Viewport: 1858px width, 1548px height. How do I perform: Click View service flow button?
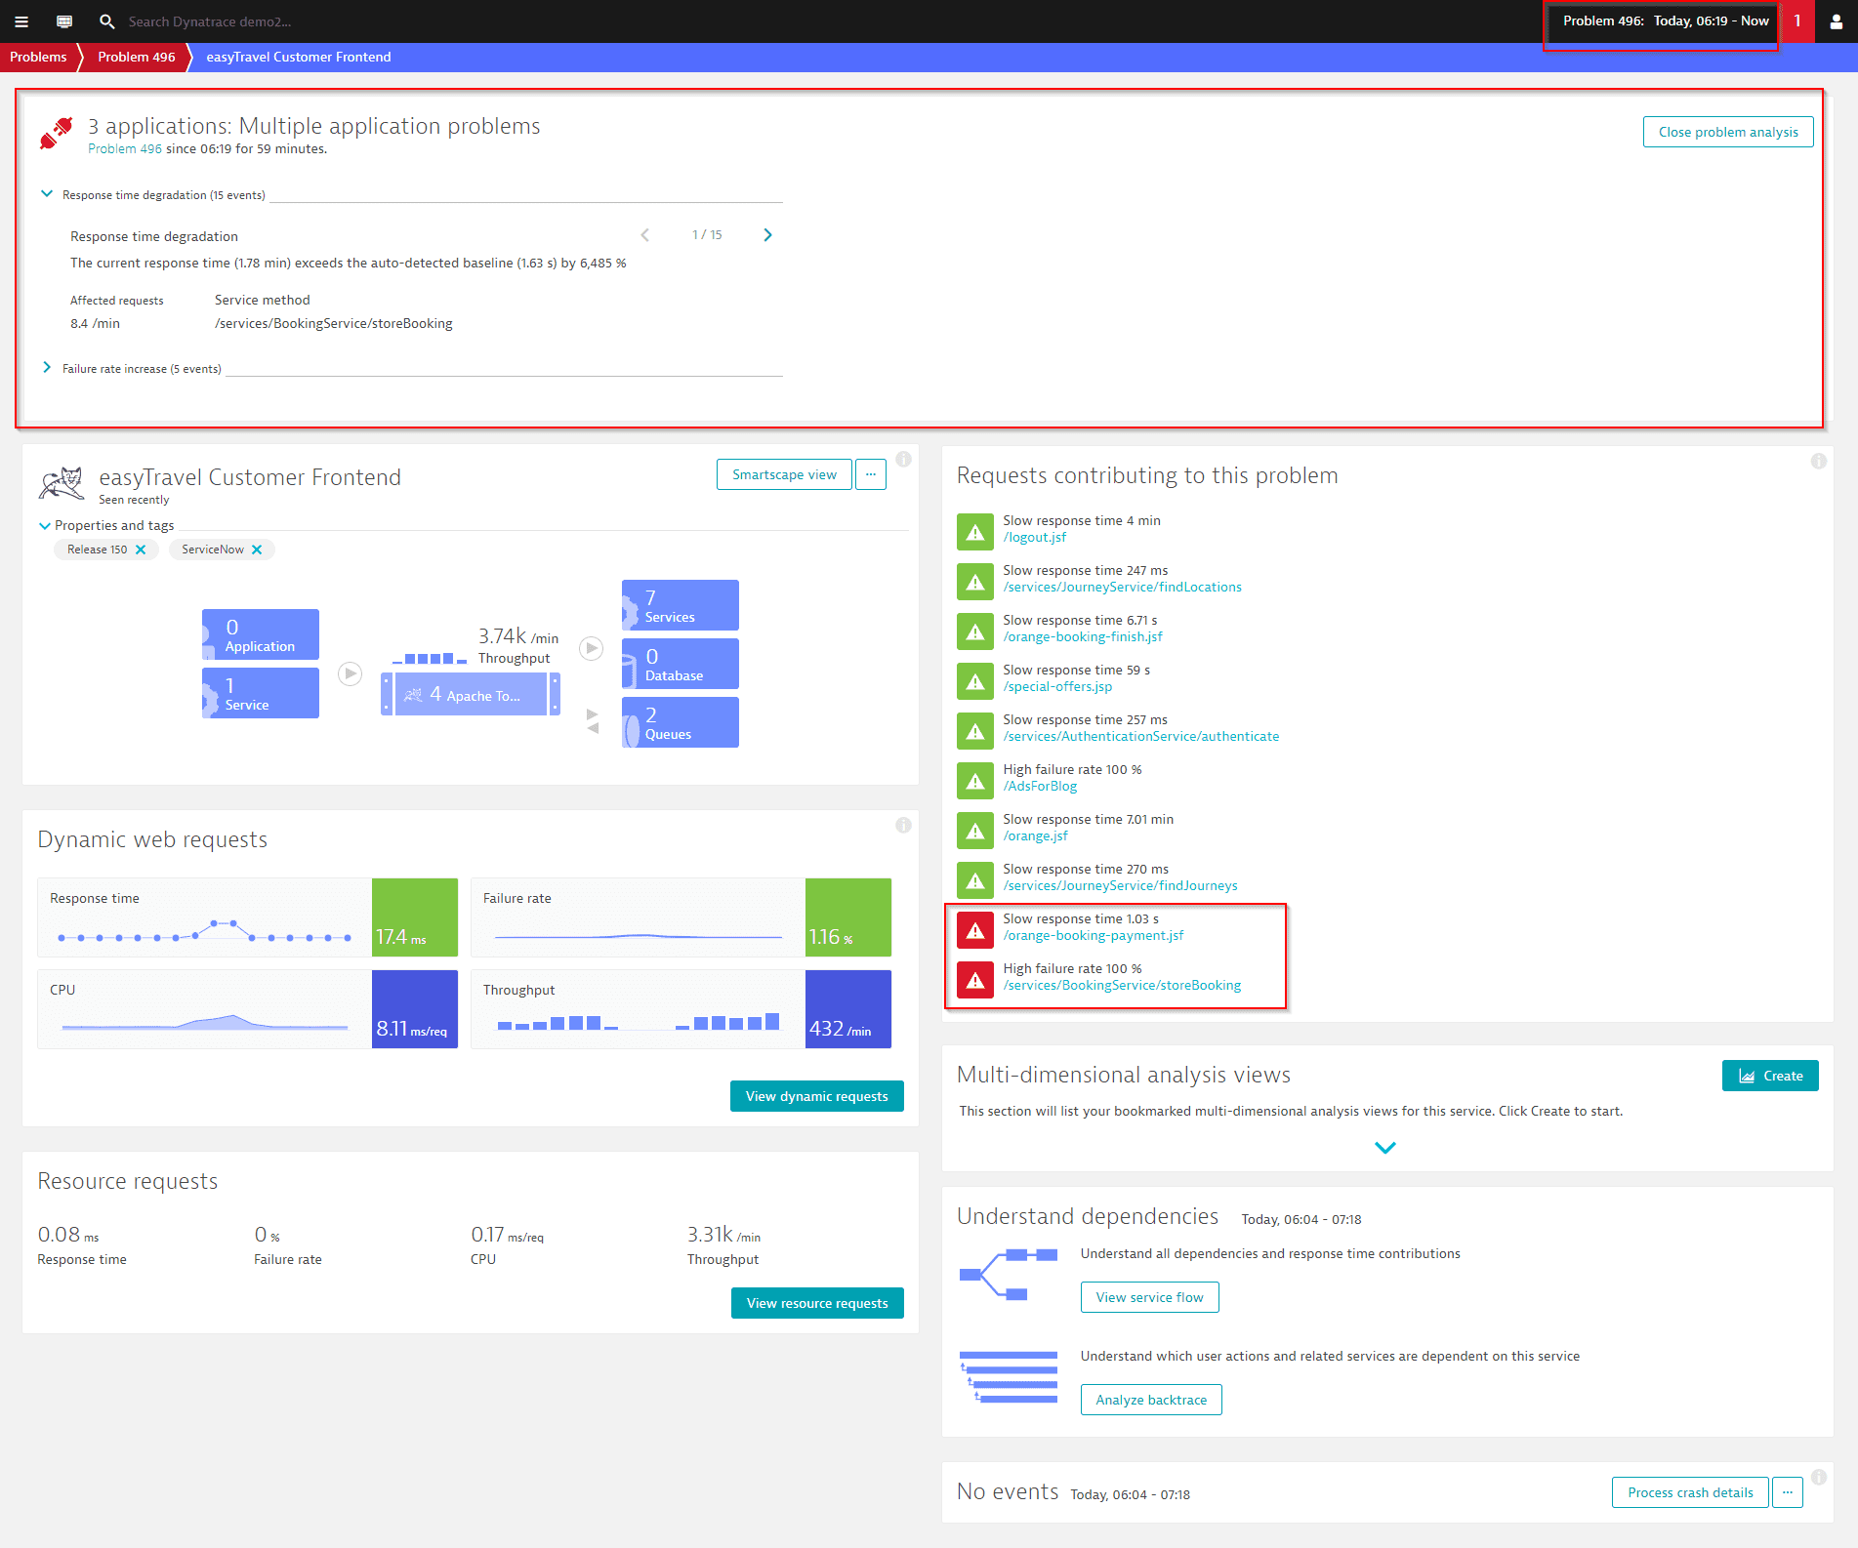[x=1149, y=1297]
